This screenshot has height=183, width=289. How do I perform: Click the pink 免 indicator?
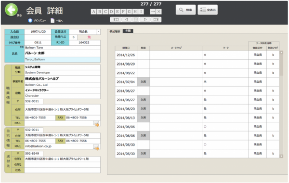89,37
